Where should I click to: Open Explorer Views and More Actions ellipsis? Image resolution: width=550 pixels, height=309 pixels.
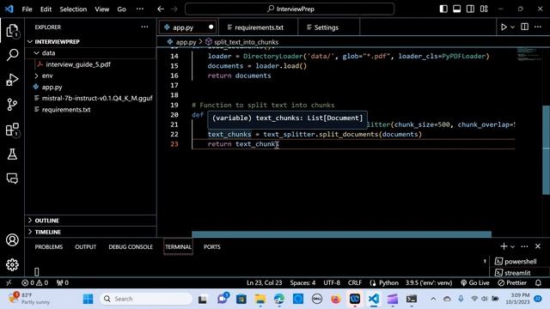click(x=144, y=27)
